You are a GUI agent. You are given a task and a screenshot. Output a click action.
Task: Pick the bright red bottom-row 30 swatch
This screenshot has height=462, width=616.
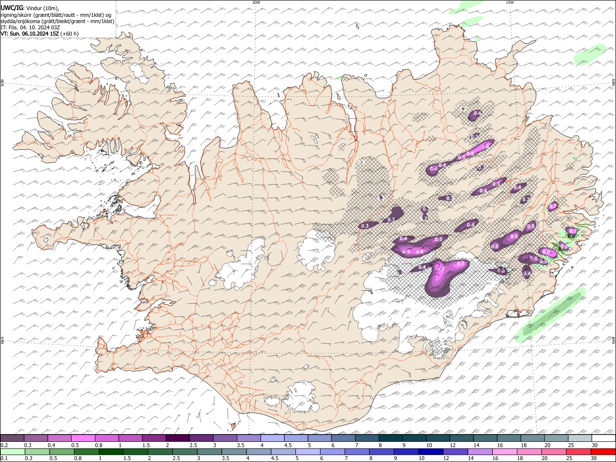[x=603, y=451]
